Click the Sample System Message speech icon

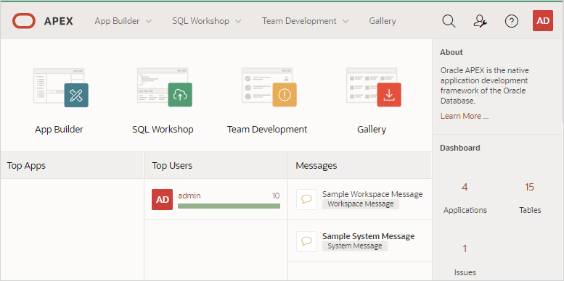pos(306,241)
